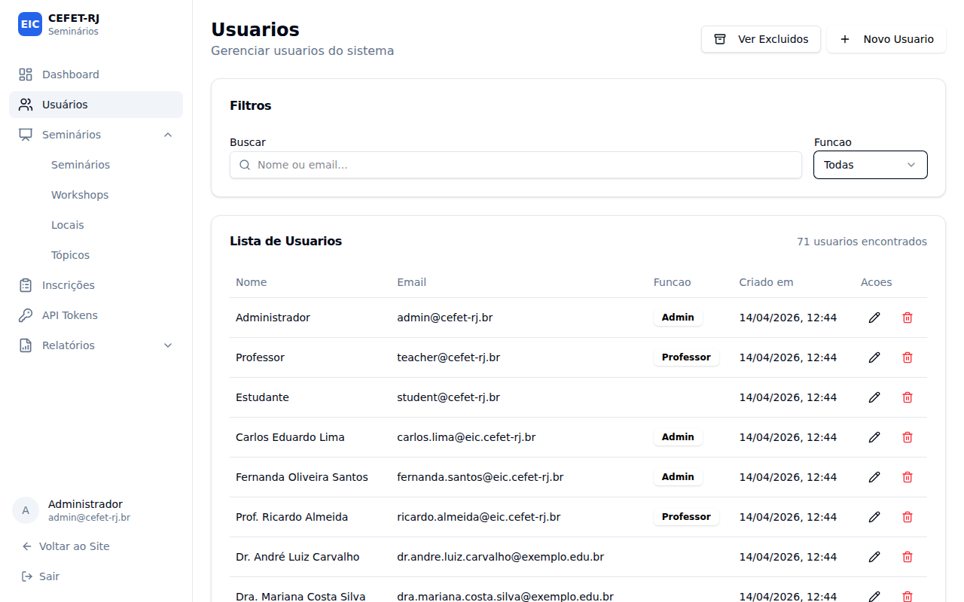964x602 pixels.
Task: Click the Novo Usuario button
Action: click(886, 39)
